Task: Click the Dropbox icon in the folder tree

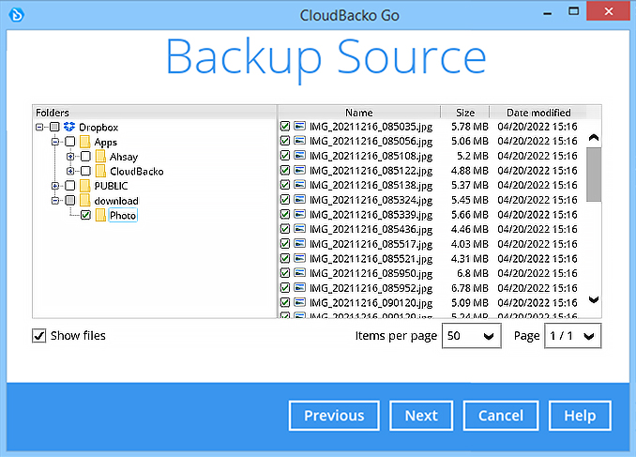Action: click(x=69, y=127)
